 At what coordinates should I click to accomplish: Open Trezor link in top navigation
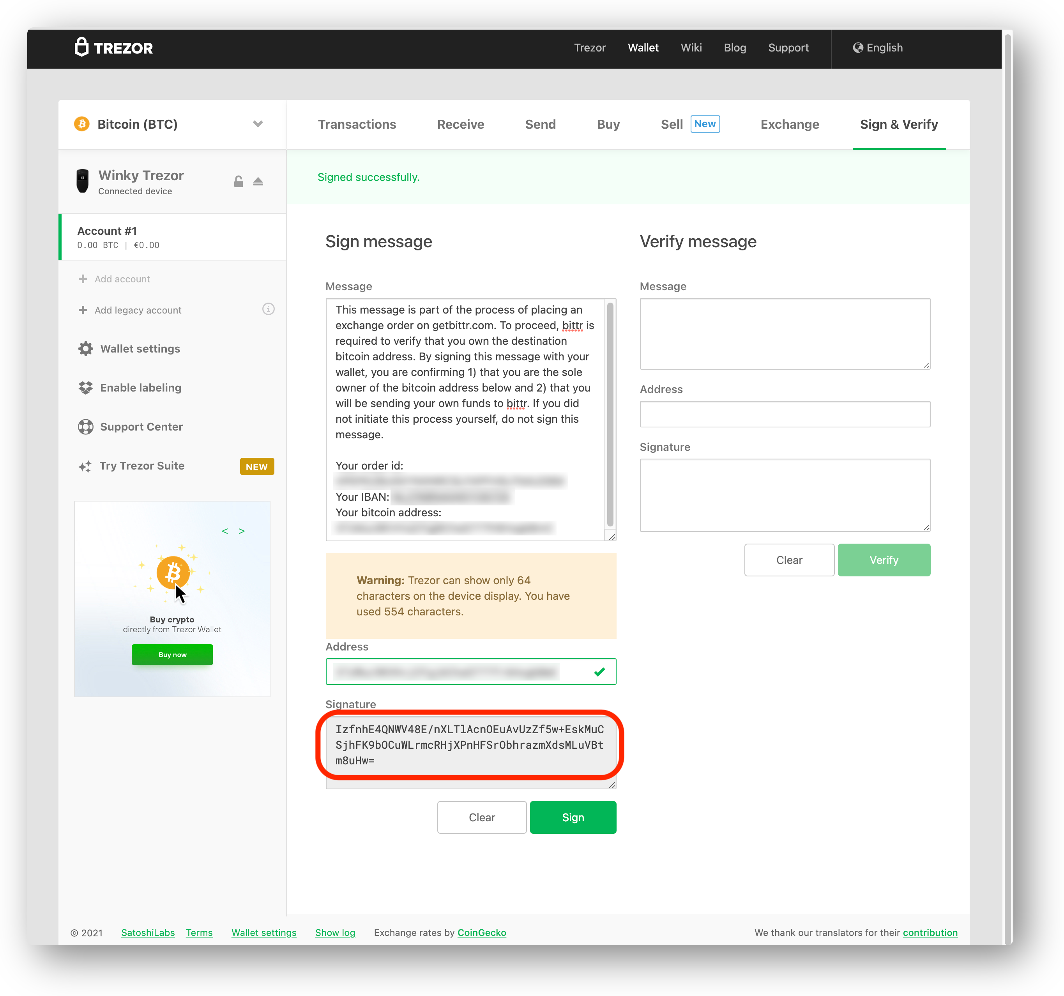[x=590, y=48]
